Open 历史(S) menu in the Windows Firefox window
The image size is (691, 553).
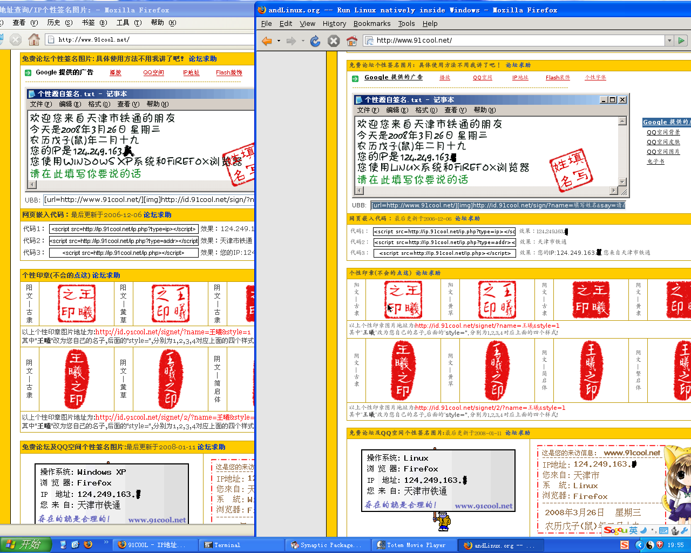[x=59, y=23]
